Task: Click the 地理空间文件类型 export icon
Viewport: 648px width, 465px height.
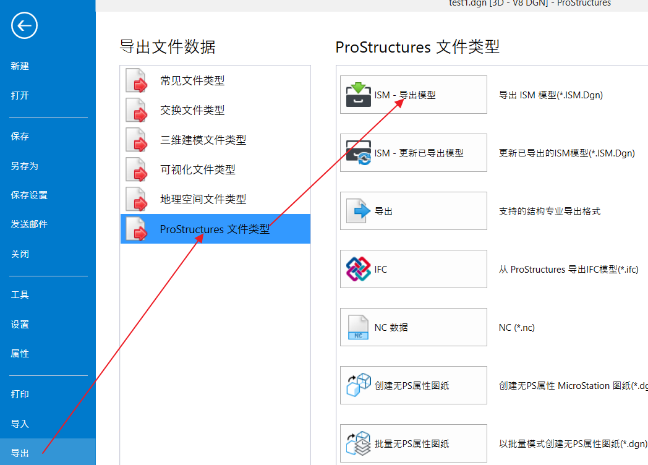Action: (137, 200)
